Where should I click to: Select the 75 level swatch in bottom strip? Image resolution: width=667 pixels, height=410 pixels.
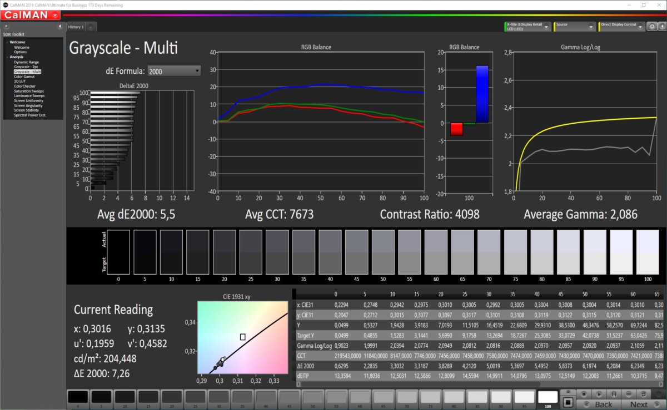[430, 399]
